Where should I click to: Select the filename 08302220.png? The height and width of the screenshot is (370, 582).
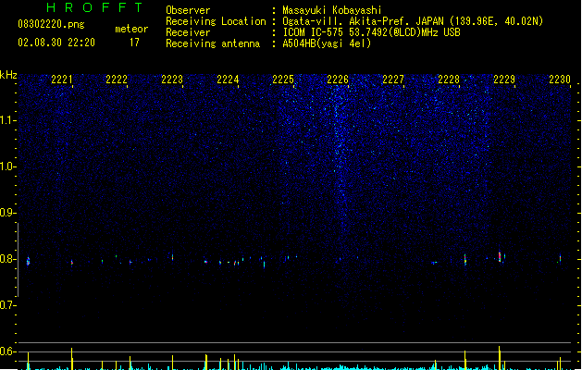51,24
